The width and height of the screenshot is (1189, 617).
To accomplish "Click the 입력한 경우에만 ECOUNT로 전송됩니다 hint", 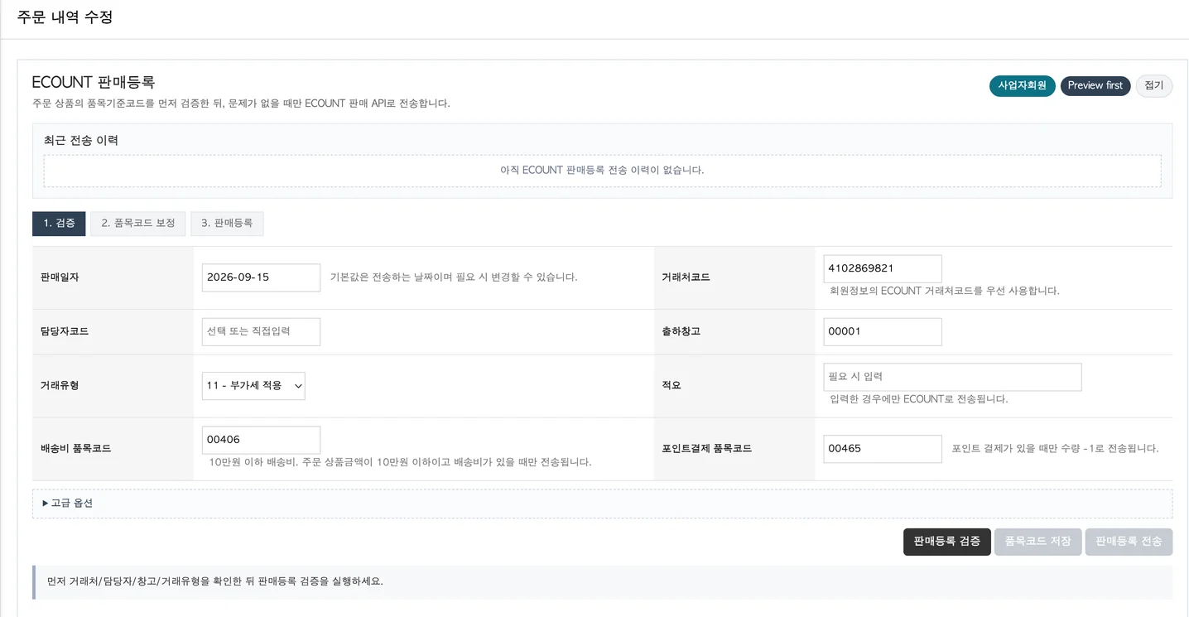I will pos(919,399).
